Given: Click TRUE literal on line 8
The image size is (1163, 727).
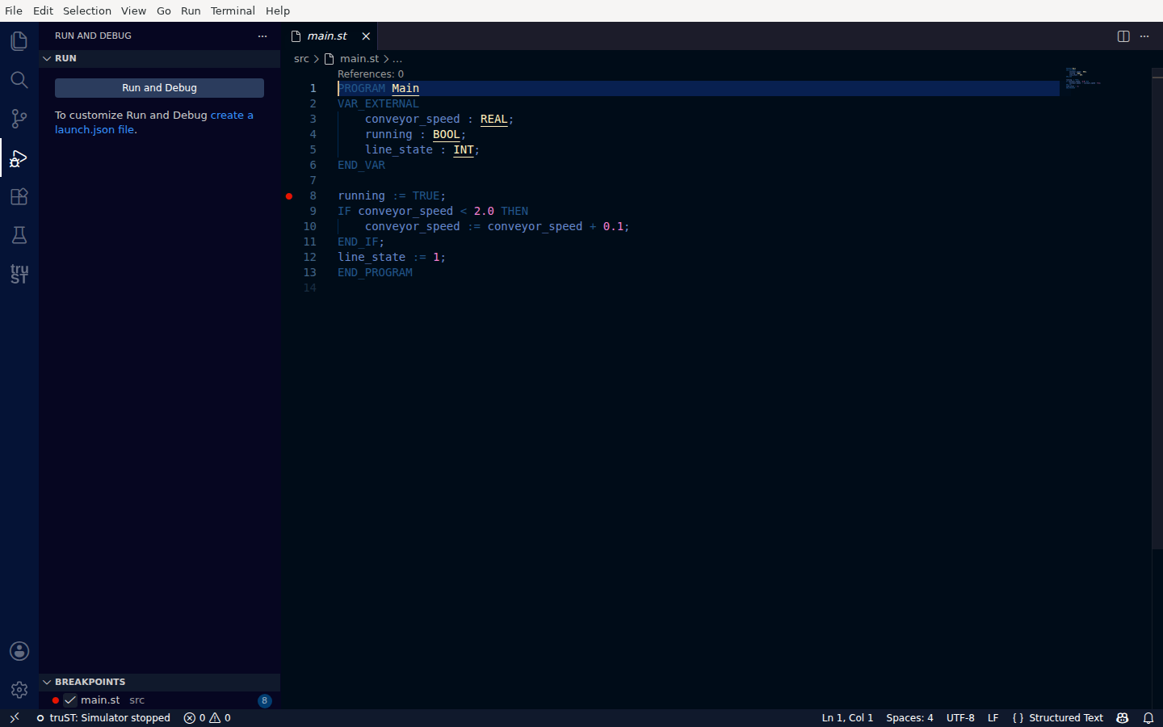Looking at the screenshot, I should pos(426,195).
